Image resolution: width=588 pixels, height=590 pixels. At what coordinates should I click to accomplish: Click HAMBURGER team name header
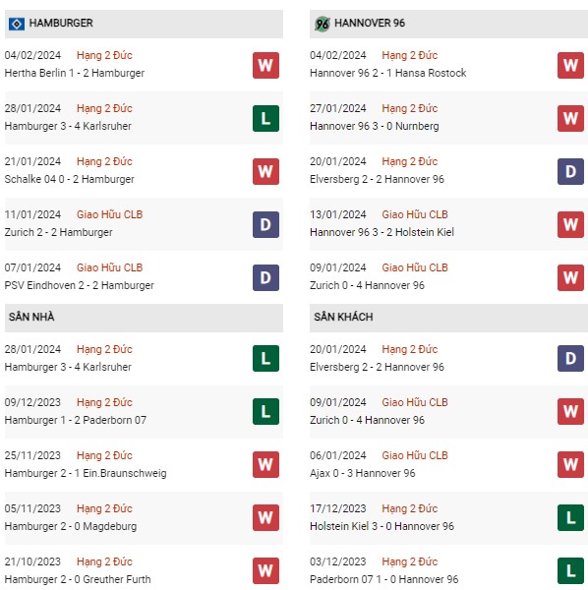(61, 23)
